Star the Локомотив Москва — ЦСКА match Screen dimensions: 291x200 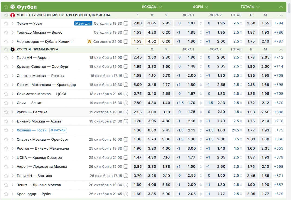tap(6, 94)
